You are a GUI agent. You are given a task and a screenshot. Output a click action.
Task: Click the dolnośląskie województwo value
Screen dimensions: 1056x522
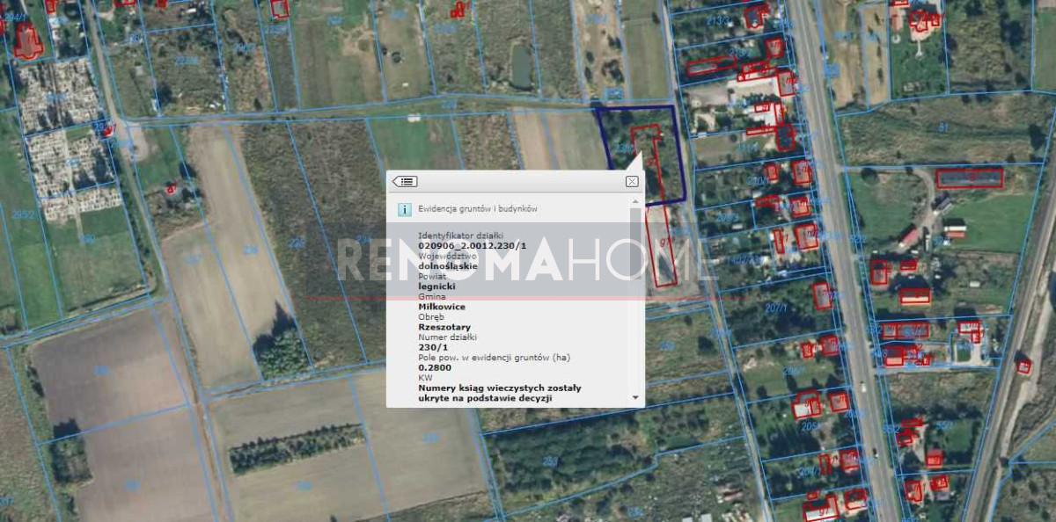449,265
